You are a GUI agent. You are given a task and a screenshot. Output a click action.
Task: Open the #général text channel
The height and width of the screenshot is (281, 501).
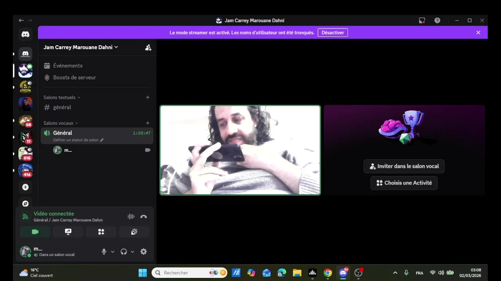coord(97,107)
